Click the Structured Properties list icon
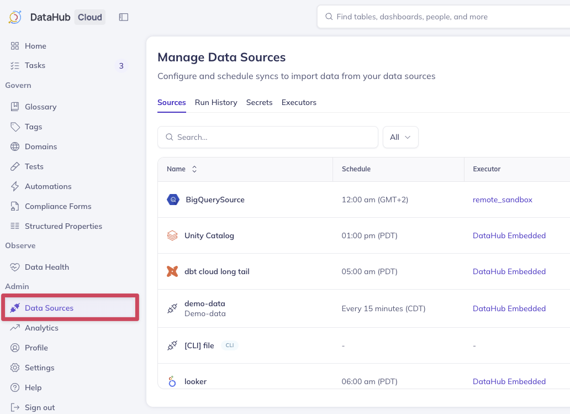Image resolution: width=570 pixels, height=414 pixels. [15, 226]
